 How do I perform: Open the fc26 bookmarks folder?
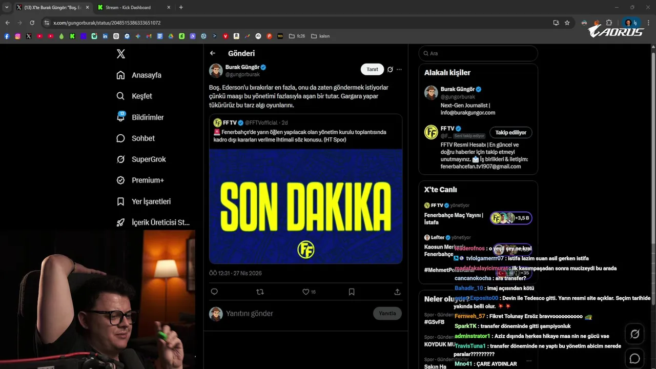click(297, 36)
